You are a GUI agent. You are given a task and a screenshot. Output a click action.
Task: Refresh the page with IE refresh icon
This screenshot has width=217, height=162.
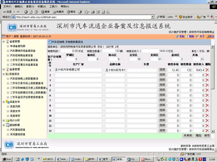(x=31, y=12)
